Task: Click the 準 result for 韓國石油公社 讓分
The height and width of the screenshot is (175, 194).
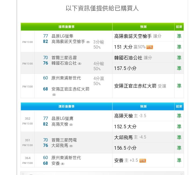Action: pyautogui.click(x=179, y=58)
